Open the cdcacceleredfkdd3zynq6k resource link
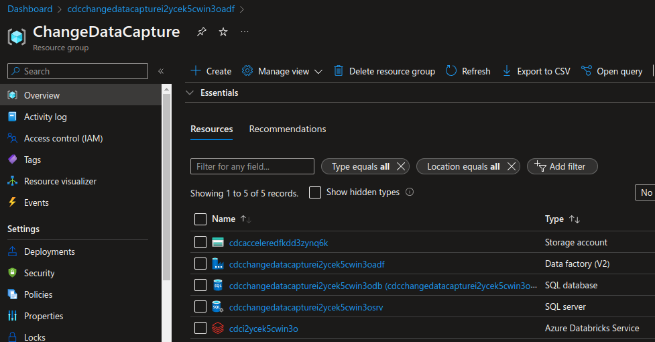 [x=279, y=243]
